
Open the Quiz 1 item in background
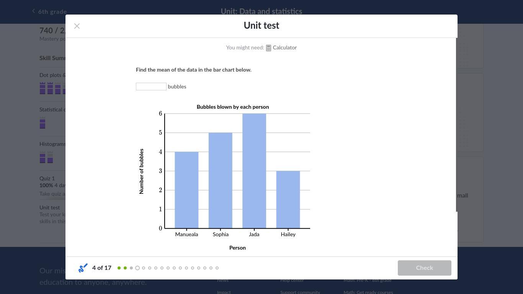pos(47,179)
